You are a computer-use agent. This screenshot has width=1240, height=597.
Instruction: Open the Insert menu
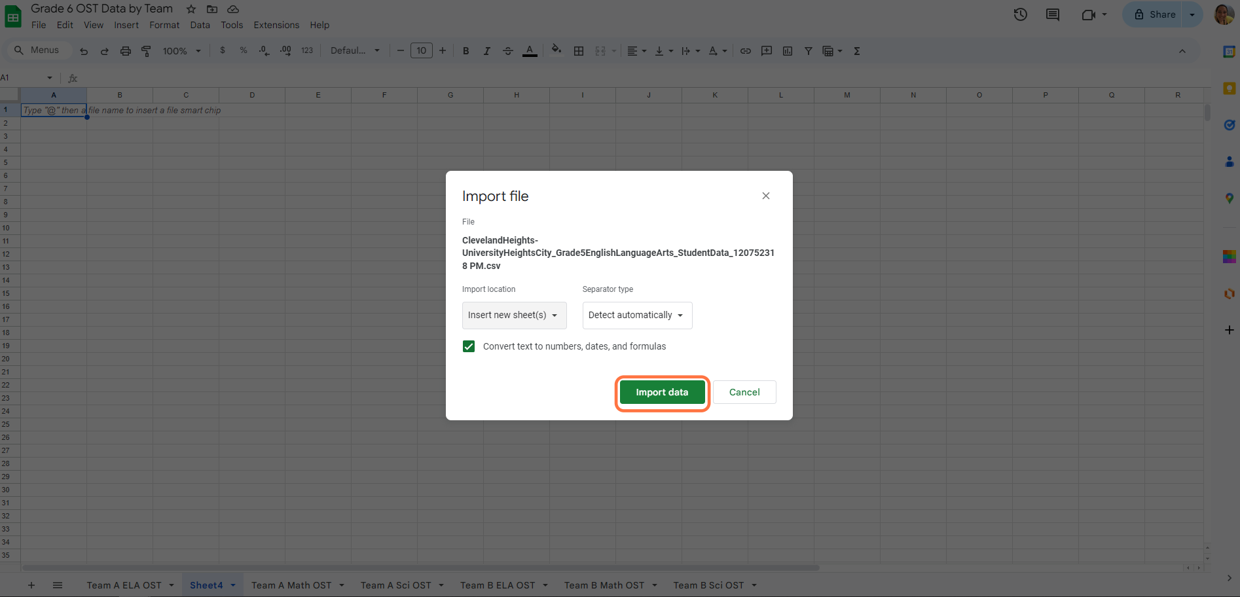click(x=126, y=25)
